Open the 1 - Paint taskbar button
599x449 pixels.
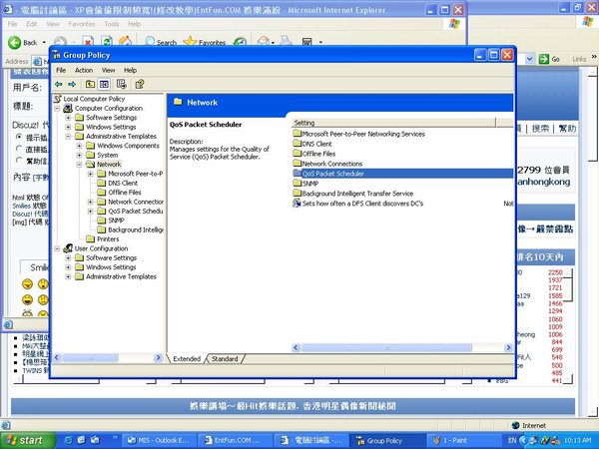pyautogui.click(x=463, y=441)
